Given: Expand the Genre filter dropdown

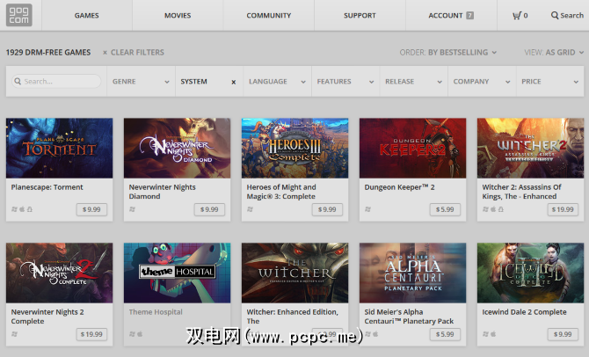Looking at the screenshot, I should (x=141, y=82).
